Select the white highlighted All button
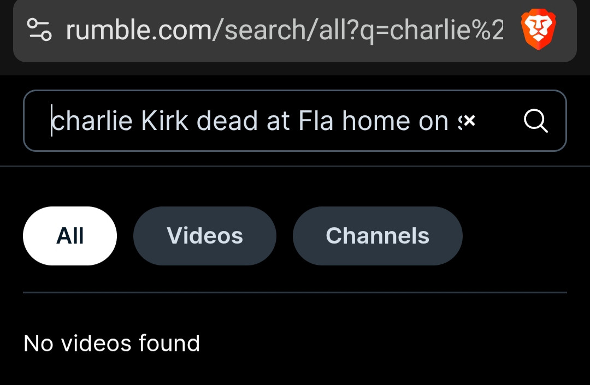 pos(70,236)
